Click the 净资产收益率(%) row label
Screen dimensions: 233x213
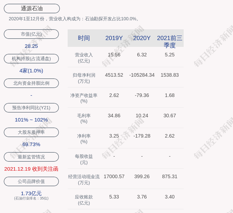[84, 98]
